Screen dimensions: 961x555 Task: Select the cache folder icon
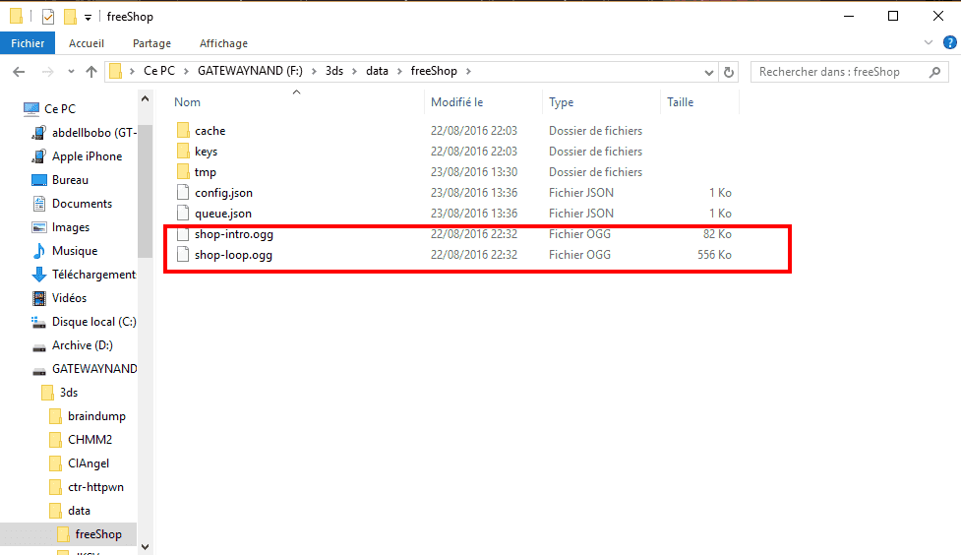click(x=183, y=131)
